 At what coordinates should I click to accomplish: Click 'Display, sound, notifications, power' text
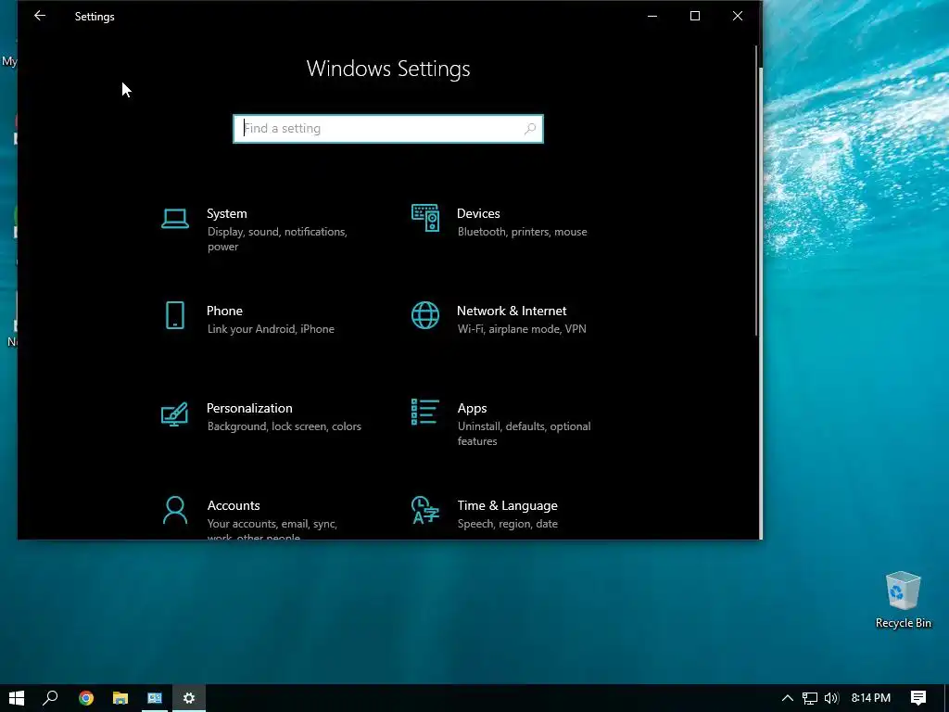pos(277,239)
